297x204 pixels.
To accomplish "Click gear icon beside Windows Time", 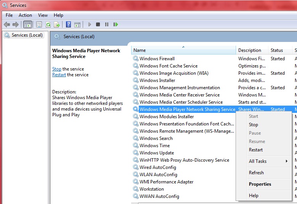I will (136, 145).
